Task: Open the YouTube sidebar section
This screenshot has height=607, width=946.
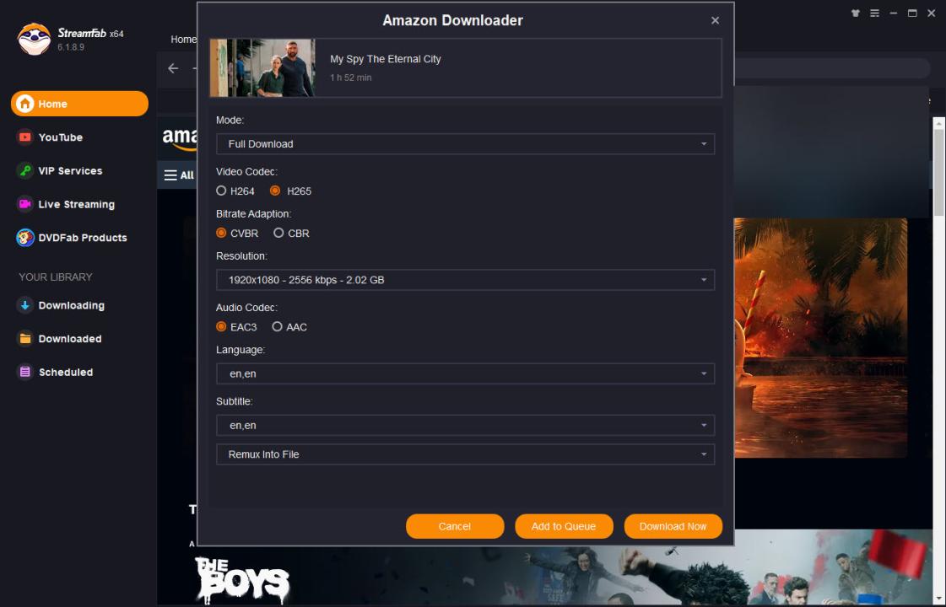Action: [60, 137]
